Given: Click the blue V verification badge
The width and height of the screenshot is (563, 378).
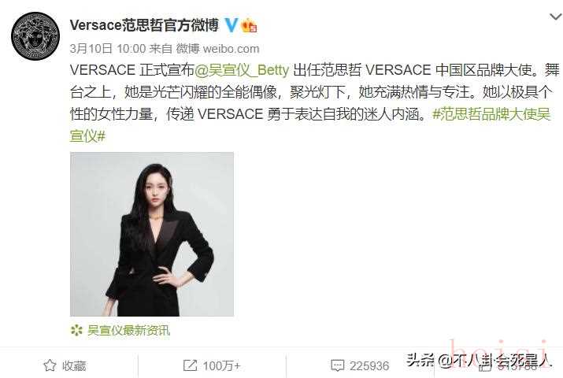Looking at the screenshot, I should tap(231, 25).
